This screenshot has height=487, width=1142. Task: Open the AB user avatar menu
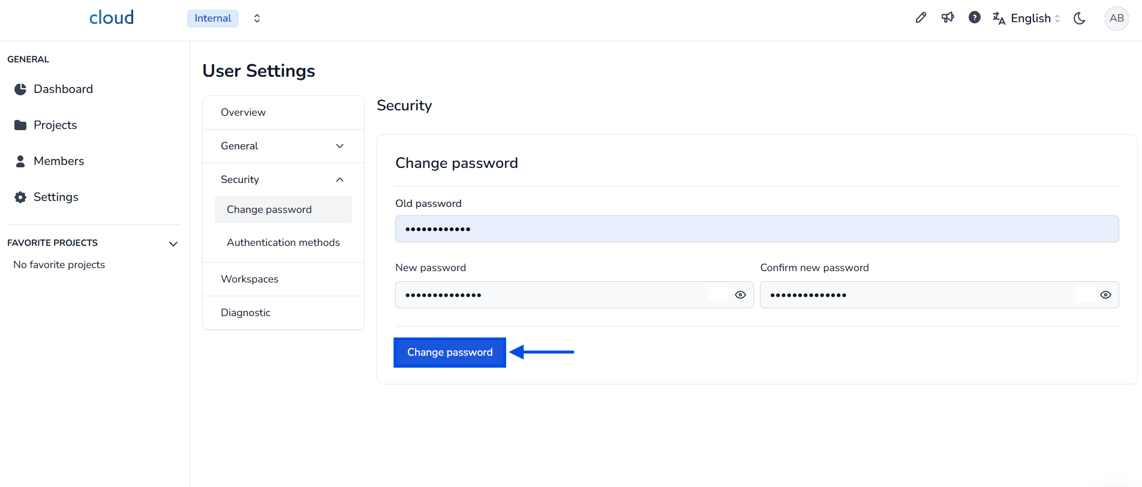(1116, 19)
